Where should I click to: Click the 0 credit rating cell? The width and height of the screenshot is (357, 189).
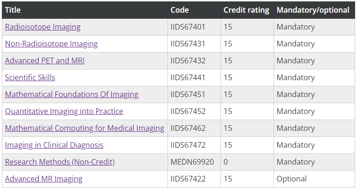[x=226, y=162]
